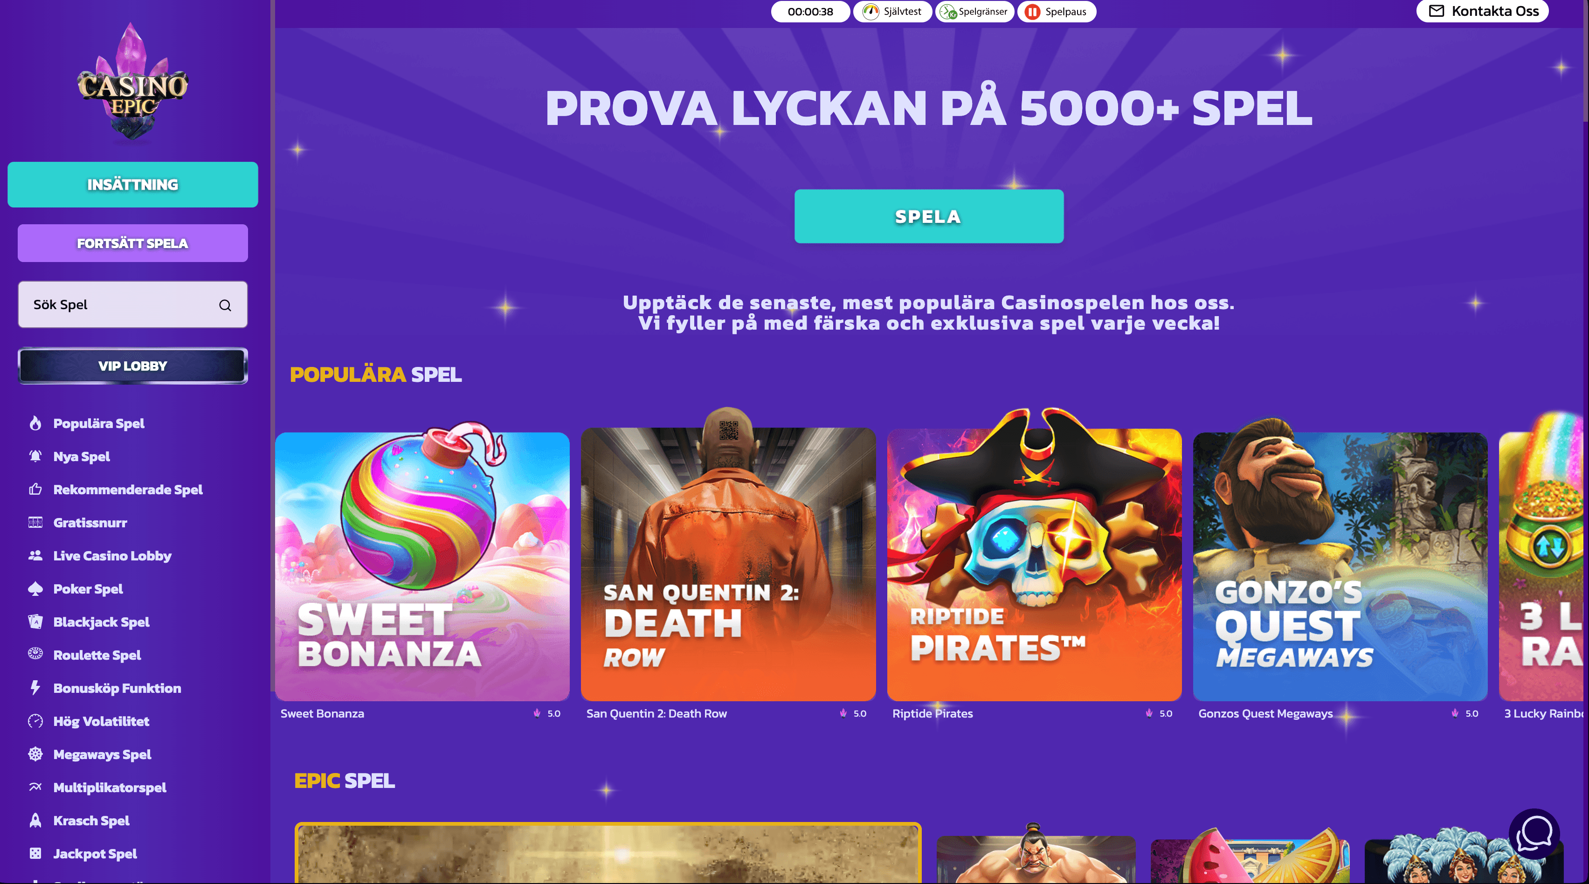
Task: Click the rocket icon beside Krasch Spel
Action: 35,821
